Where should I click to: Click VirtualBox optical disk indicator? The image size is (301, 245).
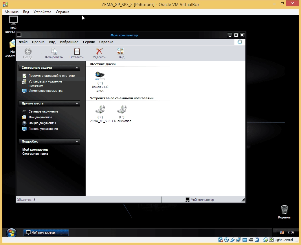pos(227,240)
